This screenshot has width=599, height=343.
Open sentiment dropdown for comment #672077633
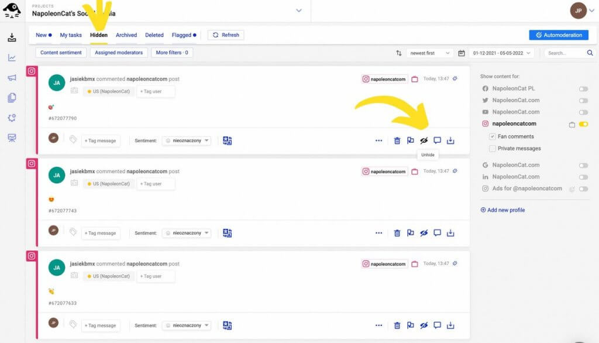[187, 326]
